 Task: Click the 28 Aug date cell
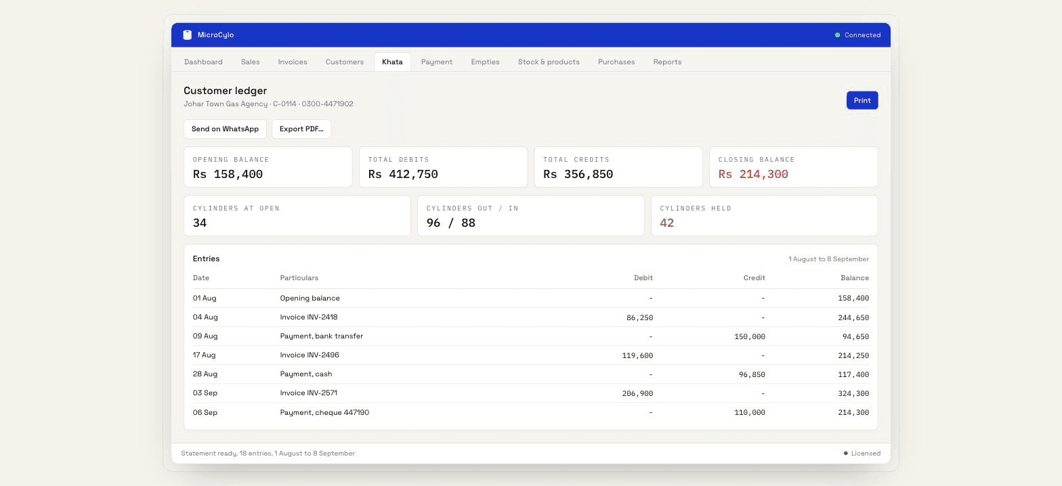[205, 374]
